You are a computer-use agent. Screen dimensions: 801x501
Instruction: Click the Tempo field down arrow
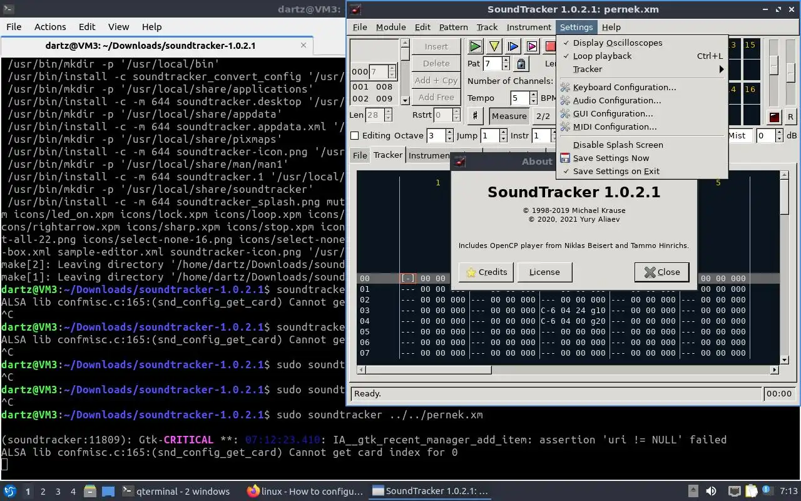[x=533, y=101]
